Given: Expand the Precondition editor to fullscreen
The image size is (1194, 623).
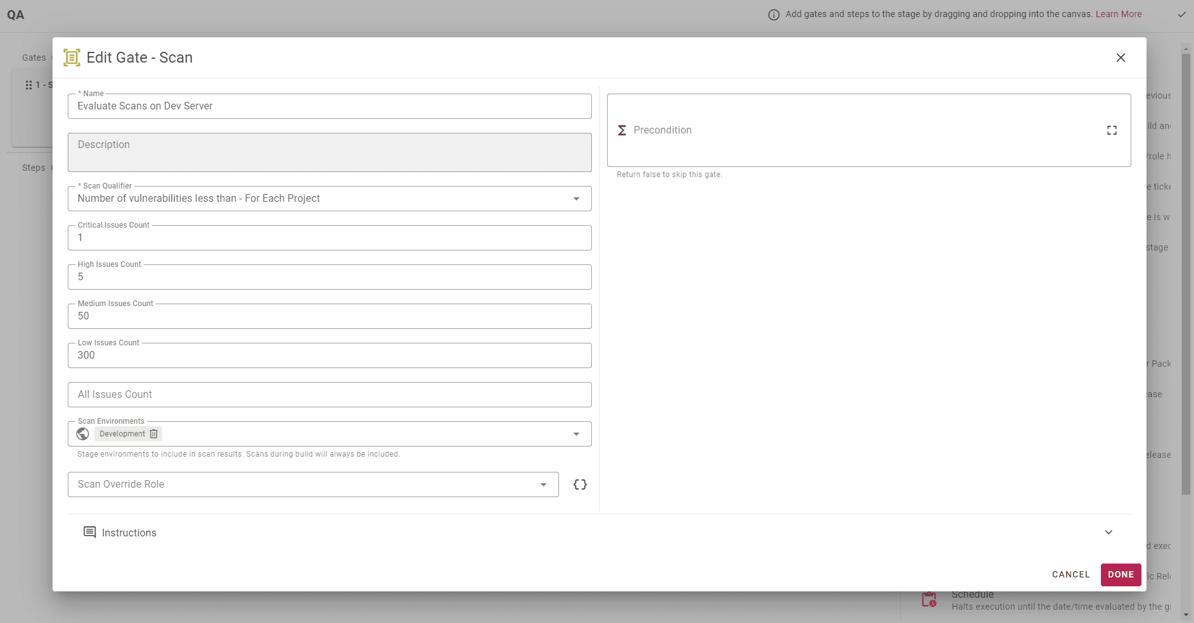Looking at the screenshot, I should point(1112,130).
